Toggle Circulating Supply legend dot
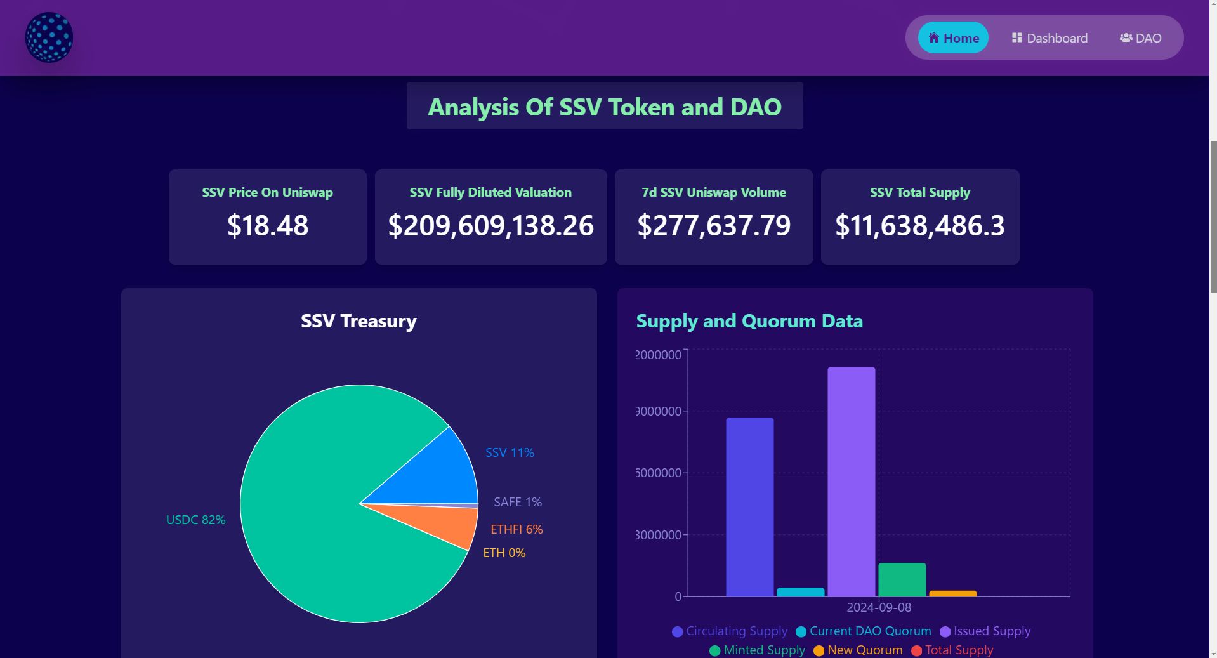 point(677,632)
